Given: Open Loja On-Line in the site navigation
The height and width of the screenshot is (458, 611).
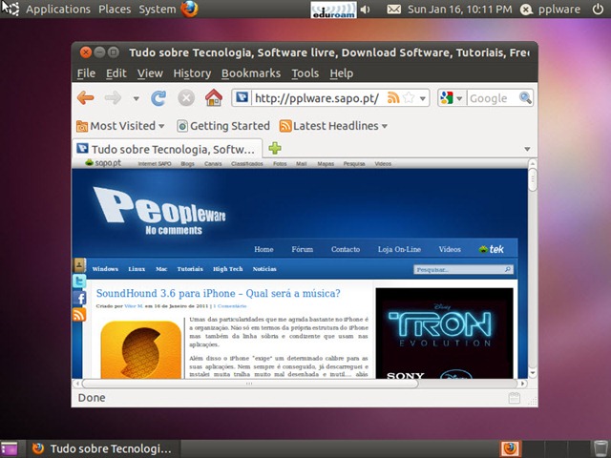Looking at the screenshot, I should coord(399,249).
